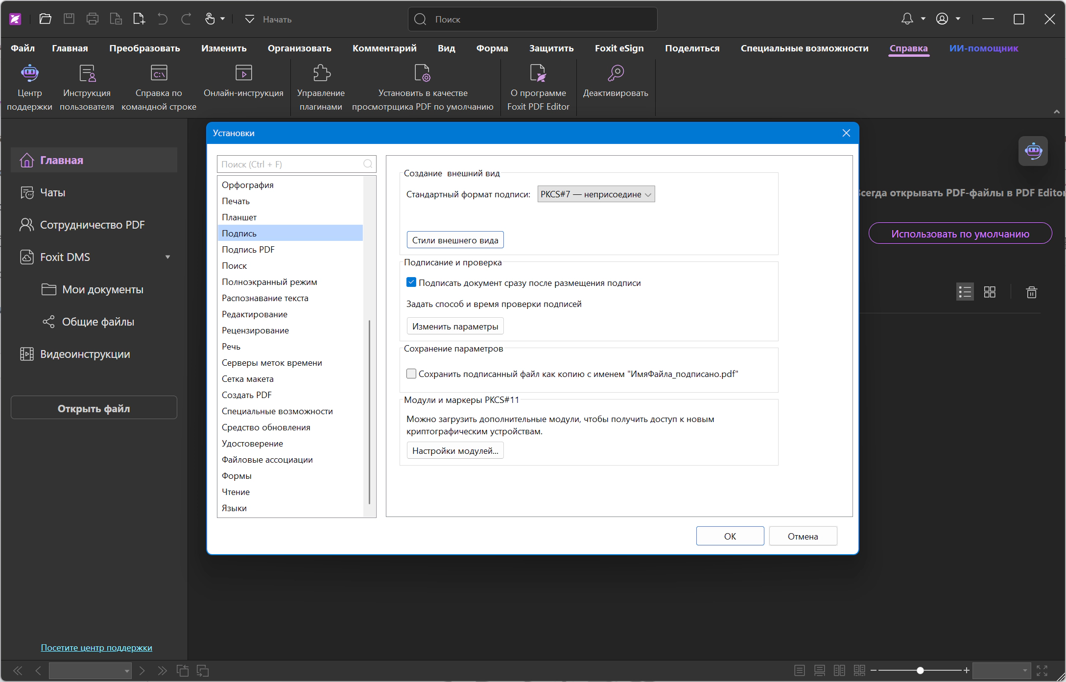Click the open folder icon in title toolbar
Screen dimensions: 1066x682
tap(45, 19)
